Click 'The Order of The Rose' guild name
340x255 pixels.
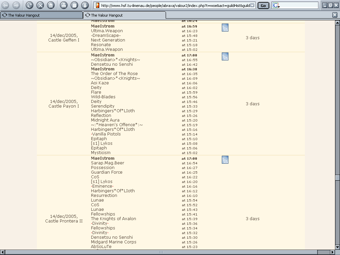point(114,74)
